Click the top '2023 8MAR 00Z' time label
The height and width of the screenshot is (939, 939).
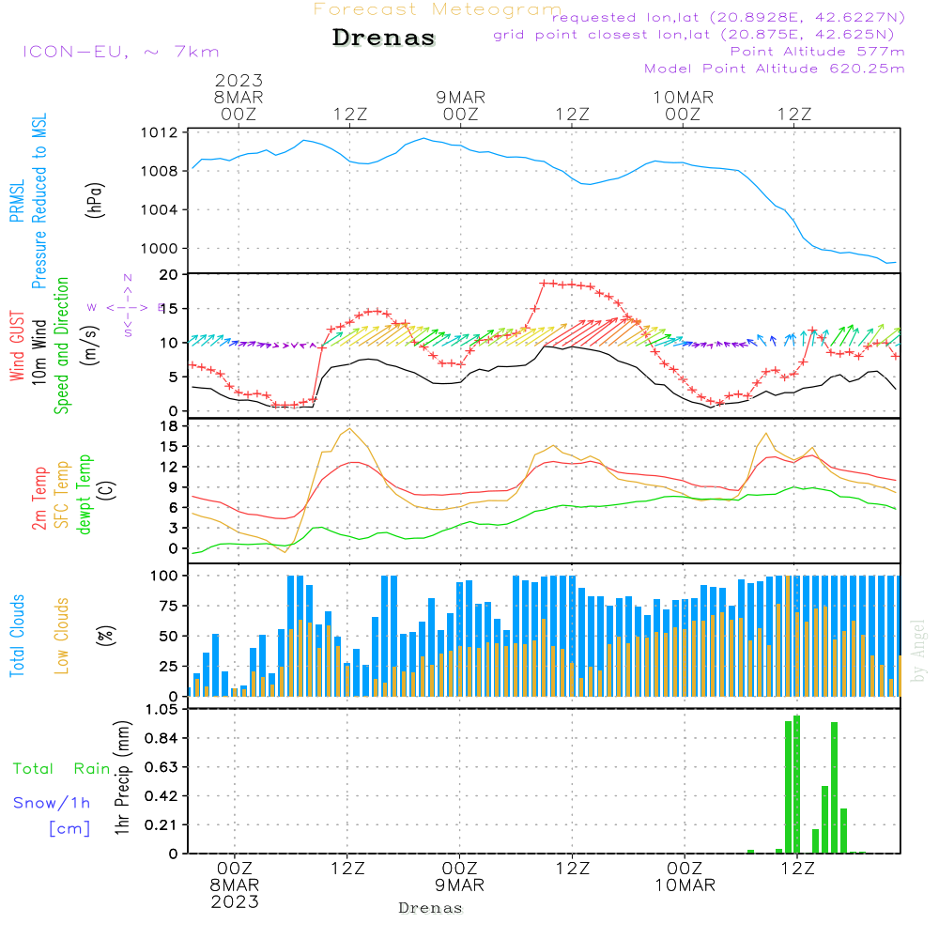pos(239,97)
